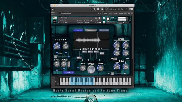
Task: Click the camera snapshot icon
Action: (x=96, y=18)
